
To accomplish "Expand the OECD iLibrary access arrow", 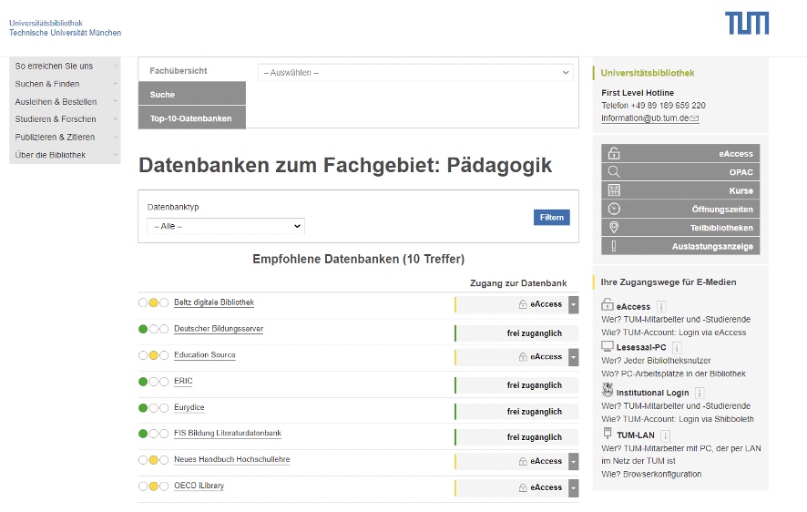I will [573, 488].
